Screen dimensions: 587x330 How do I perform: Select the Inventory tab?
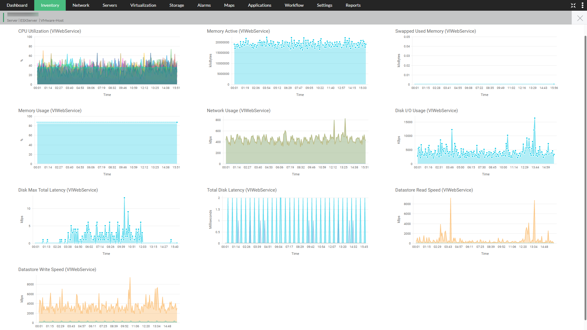click(x=50, y=5)
